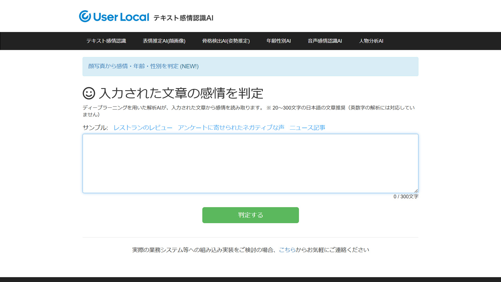Click the textarea resize handle
The image size is (501, 282).
[x=416, y=191]
